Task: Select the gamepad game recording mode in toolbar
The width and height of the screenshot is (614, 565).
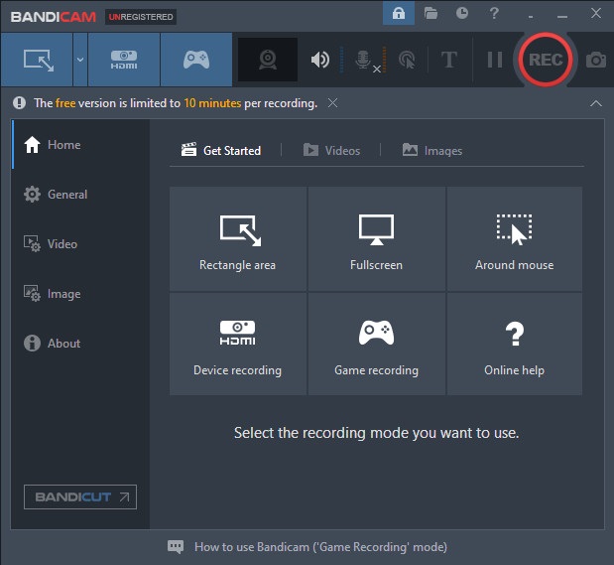Action: 196,60
